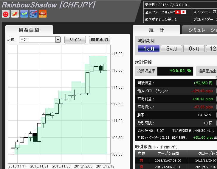Click the サイン button

point(75,40)
